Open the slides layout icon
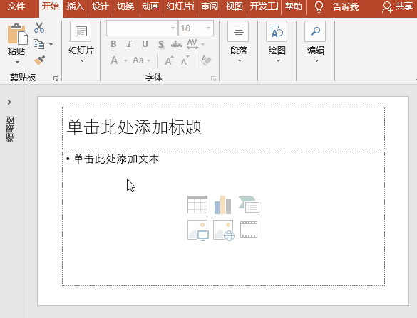 pyautogui.click(x=81, y=31)
